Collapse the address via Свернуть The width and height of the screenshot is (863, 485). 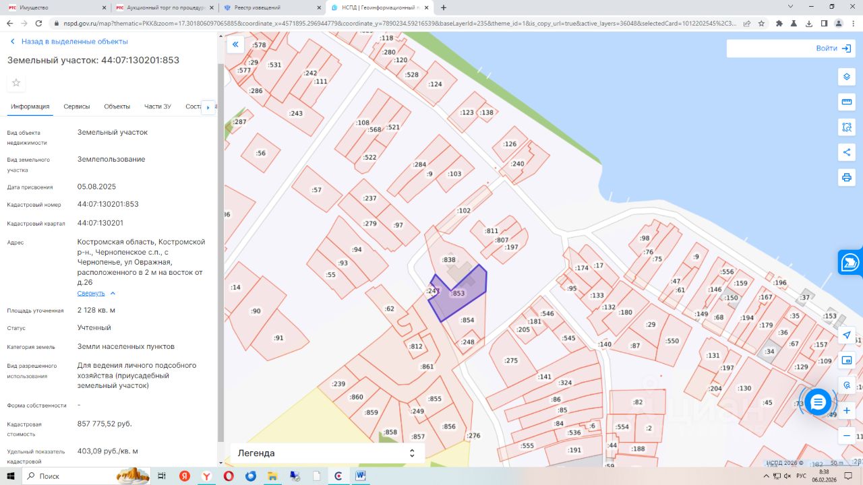pyautogui.click(x=96, y=294)
